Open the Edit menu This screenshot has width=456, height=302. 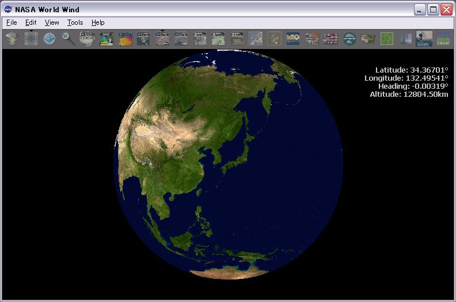click(x=31, y=22)
